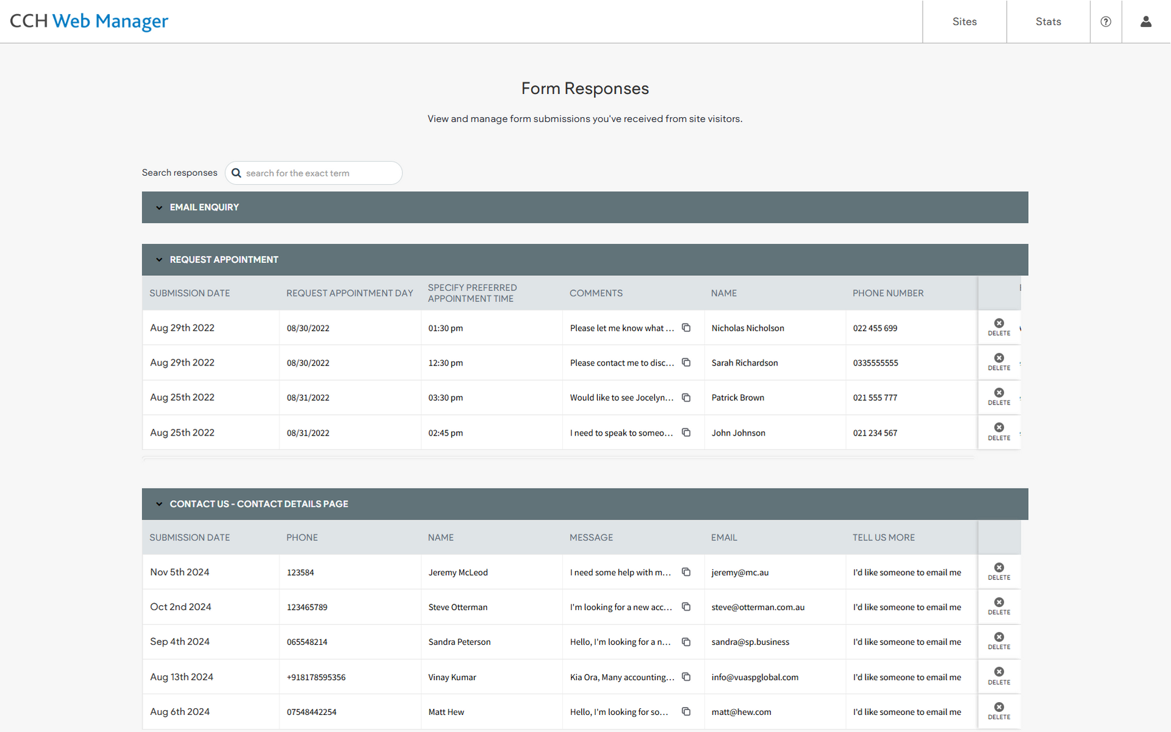Click phone 07548442254 in Matt Hew row
Screen dimensions: 1171x732
[x=312, y=712]
